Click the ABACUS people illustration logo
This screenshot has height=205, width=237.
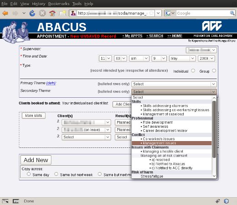coord(15,32)
